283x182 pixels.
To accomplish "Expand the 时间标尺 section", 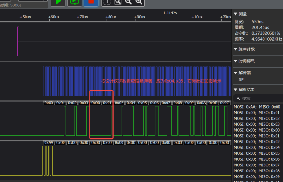I will coord(235,61).
